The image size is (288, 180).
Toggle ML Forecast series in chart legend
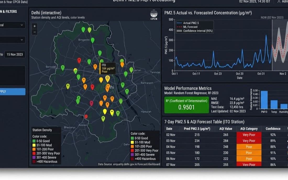187,27
